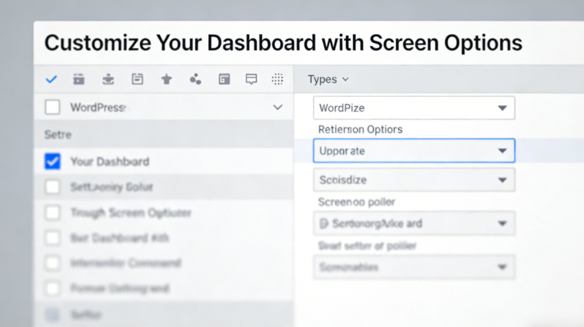Image resolution: width=584 pixels, height=327 pixels.
Task: Open the highlighted Upporate dropdown
Action: pyautogui.click(x=414, y=151)
